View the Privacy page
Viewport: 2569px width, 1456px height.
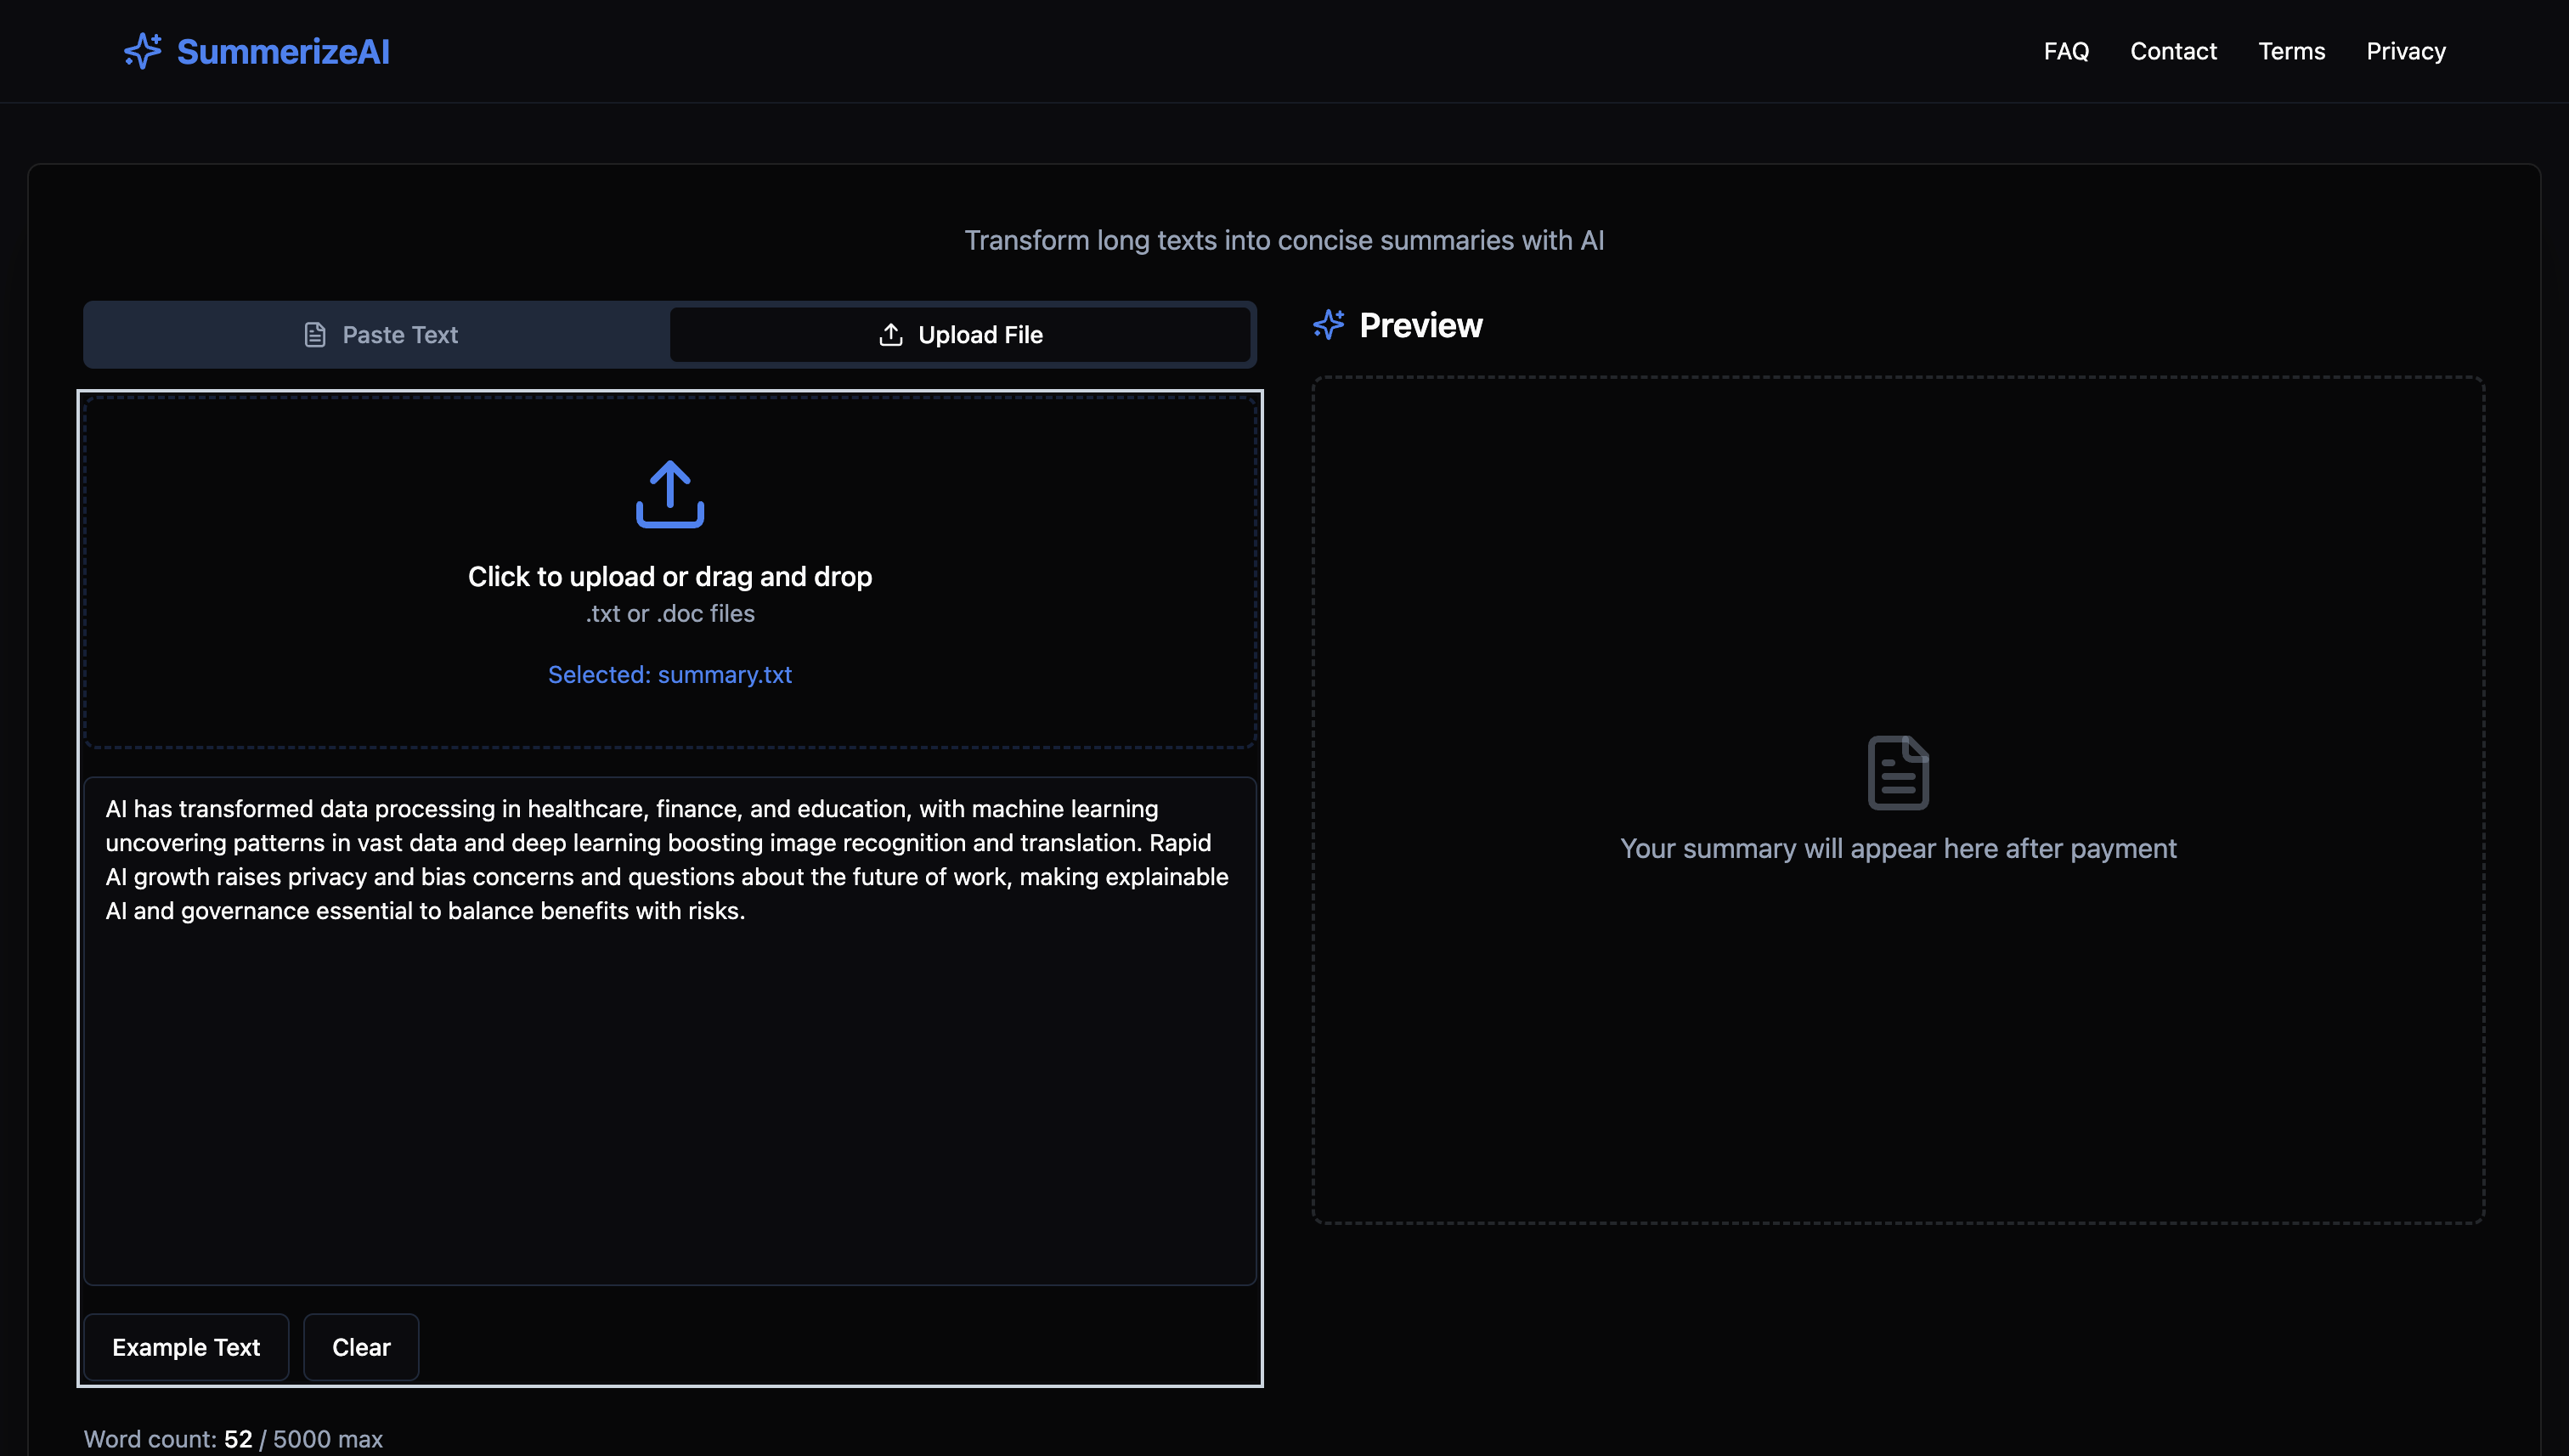[x=2405, y=51]
